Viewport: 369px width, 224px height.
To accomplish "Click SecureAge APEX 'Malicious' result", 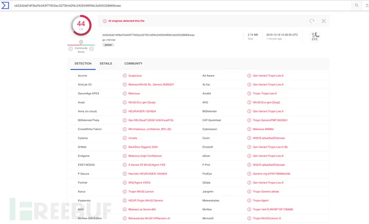I will pyautogui.click(x=134, y=93).
